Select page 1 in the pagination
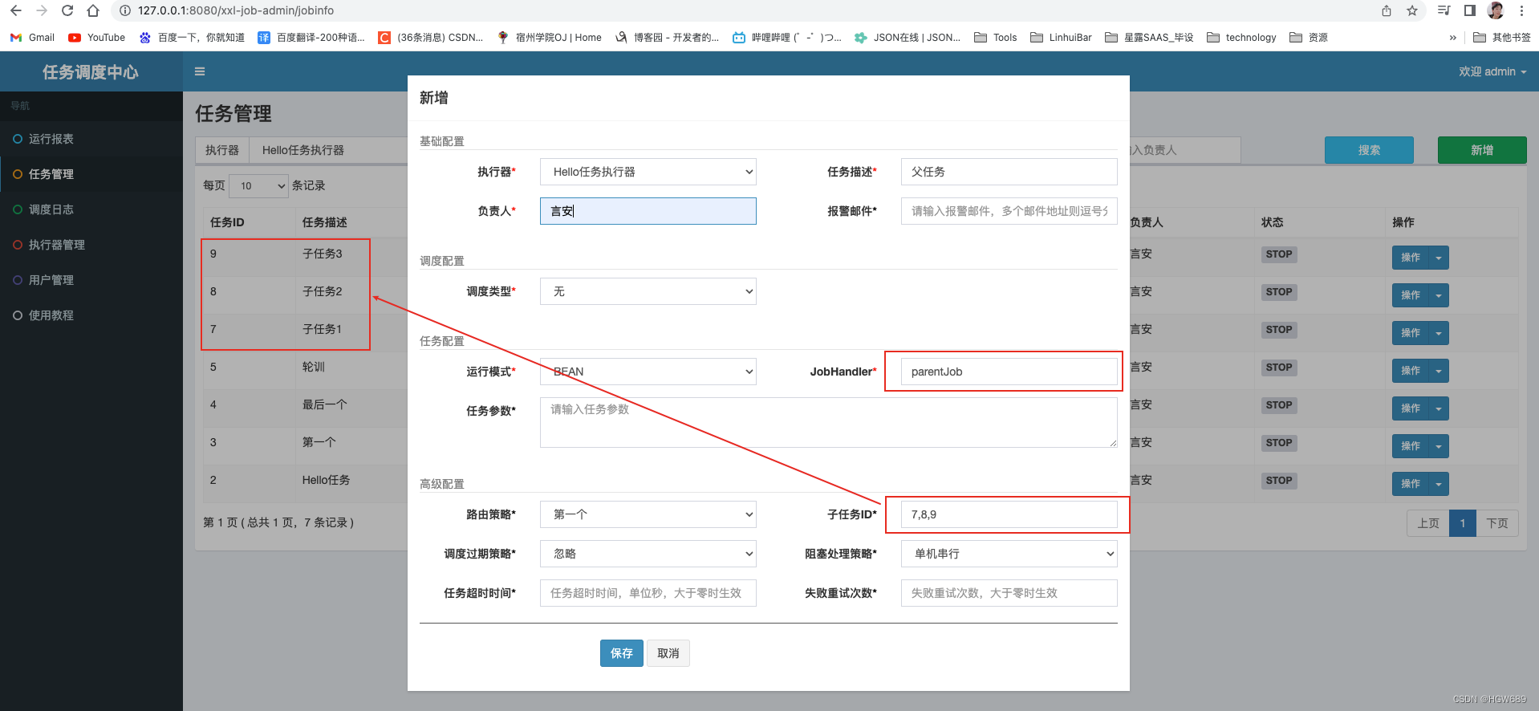This screenshot has width=1539, height=711. coord(1463,523)
